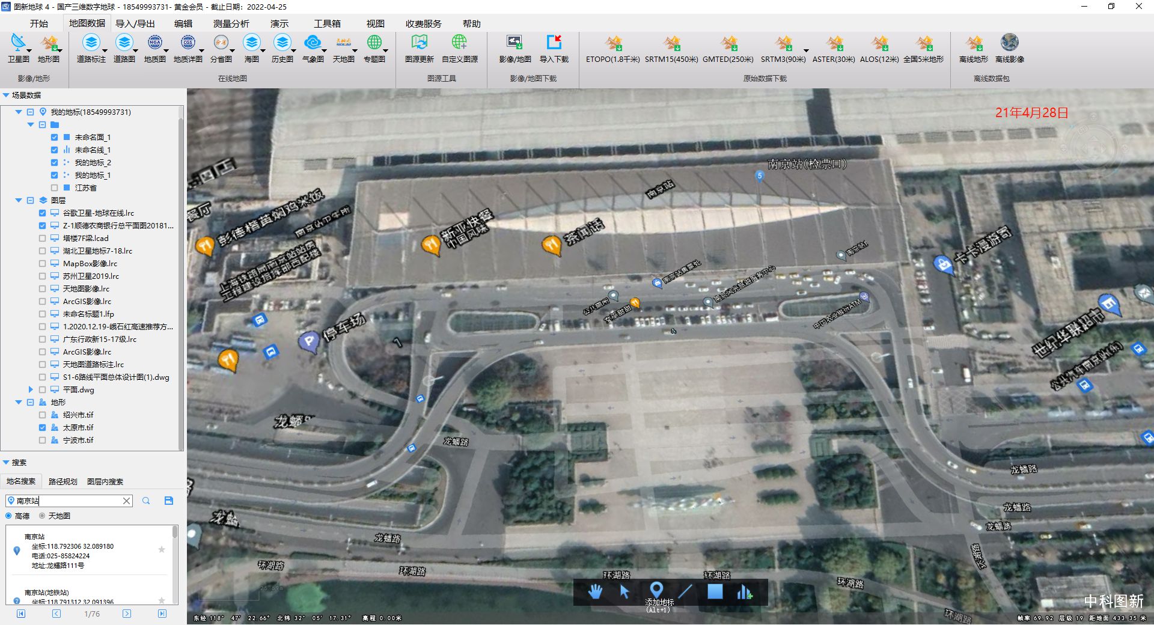Select the arrow pointer tool on map toolbar

point(625,592)
